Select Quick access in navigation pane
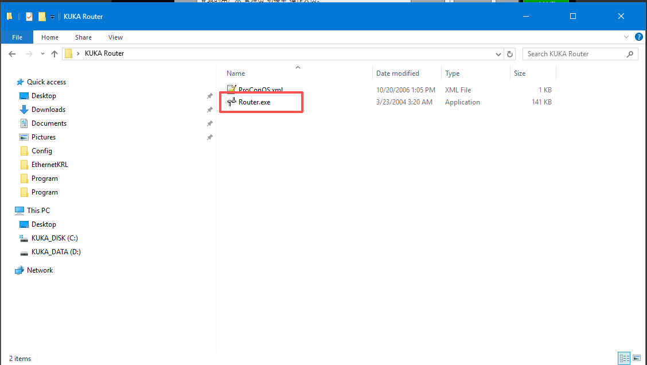The height and width of the screenshot is (365, 647). tap(46, 81)
